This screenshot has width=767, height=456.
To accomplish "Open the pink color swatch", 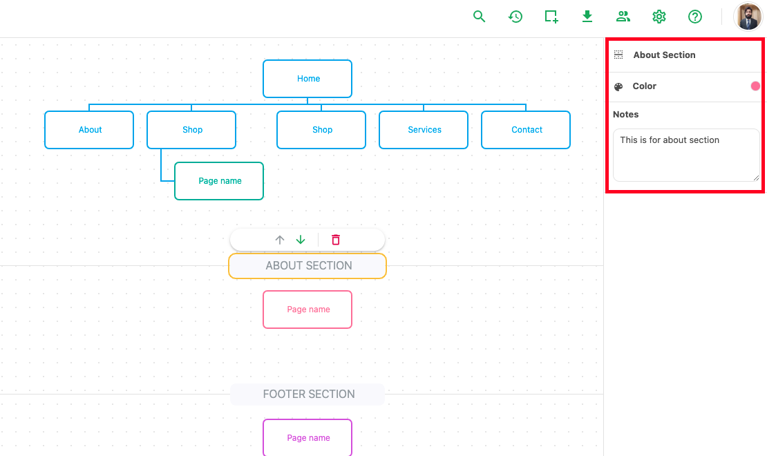I will (x=755, y=85).
